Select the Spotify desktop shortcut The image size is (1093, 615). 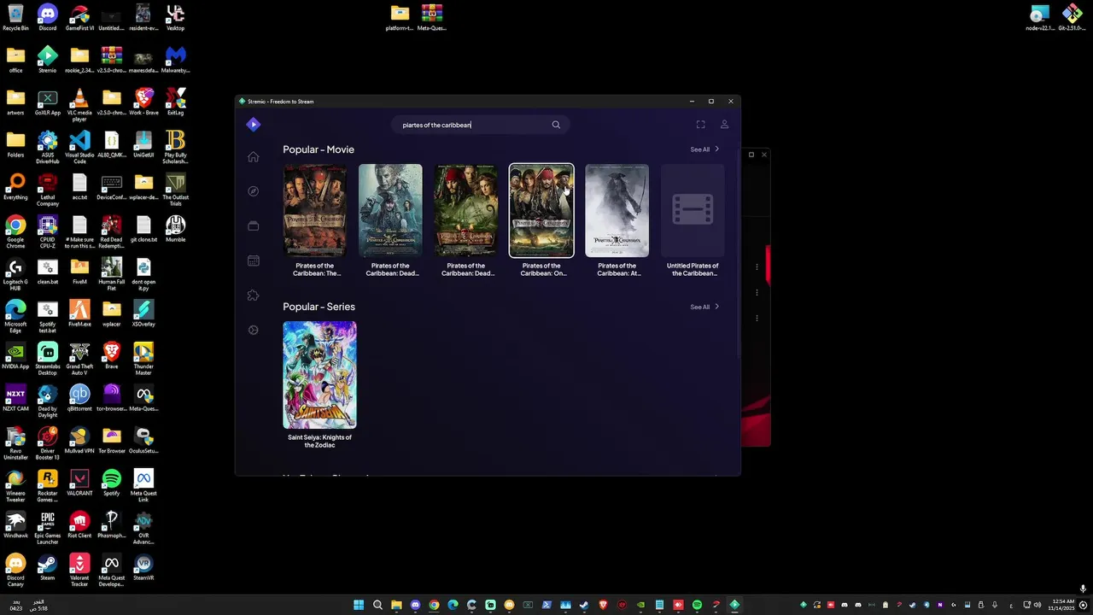click(x=111, y=482)
